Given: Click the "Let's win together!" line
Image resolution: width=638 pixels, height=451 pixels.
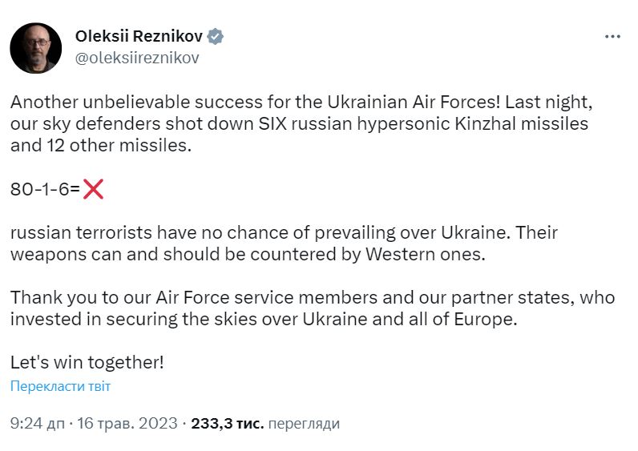Looking at the screenshot, I should (87, 361).
